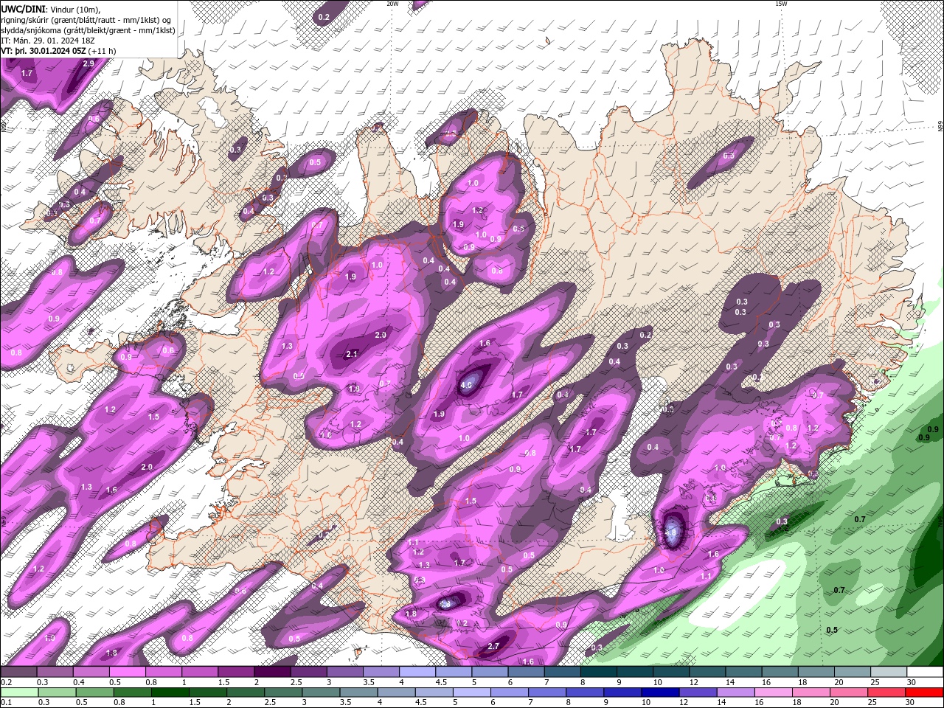Click the 0.1 label under the rain legend
Image resolution: width=944 pixels, height=708 pixels.
tap(5, 703)
